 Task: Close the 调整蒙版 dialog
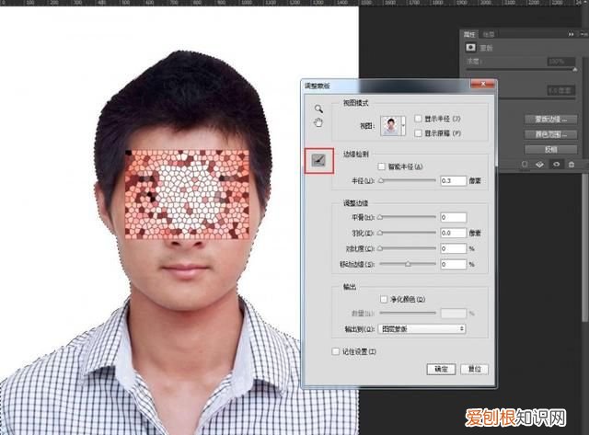(483, 84)
